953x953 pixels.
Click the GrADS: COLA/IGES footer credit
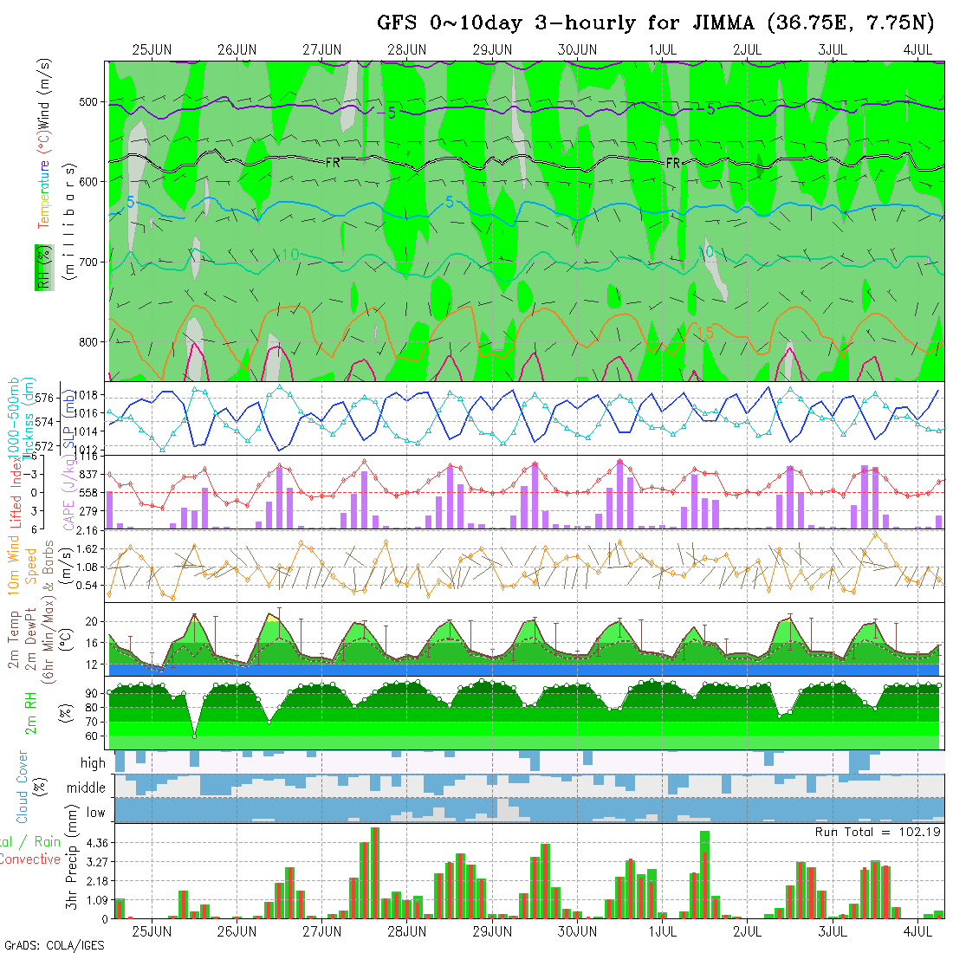click(54, 945)
